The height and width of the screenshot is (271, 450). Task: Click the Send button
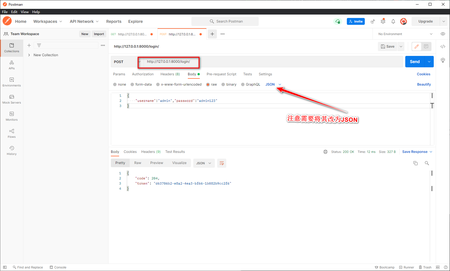[415, 62]
